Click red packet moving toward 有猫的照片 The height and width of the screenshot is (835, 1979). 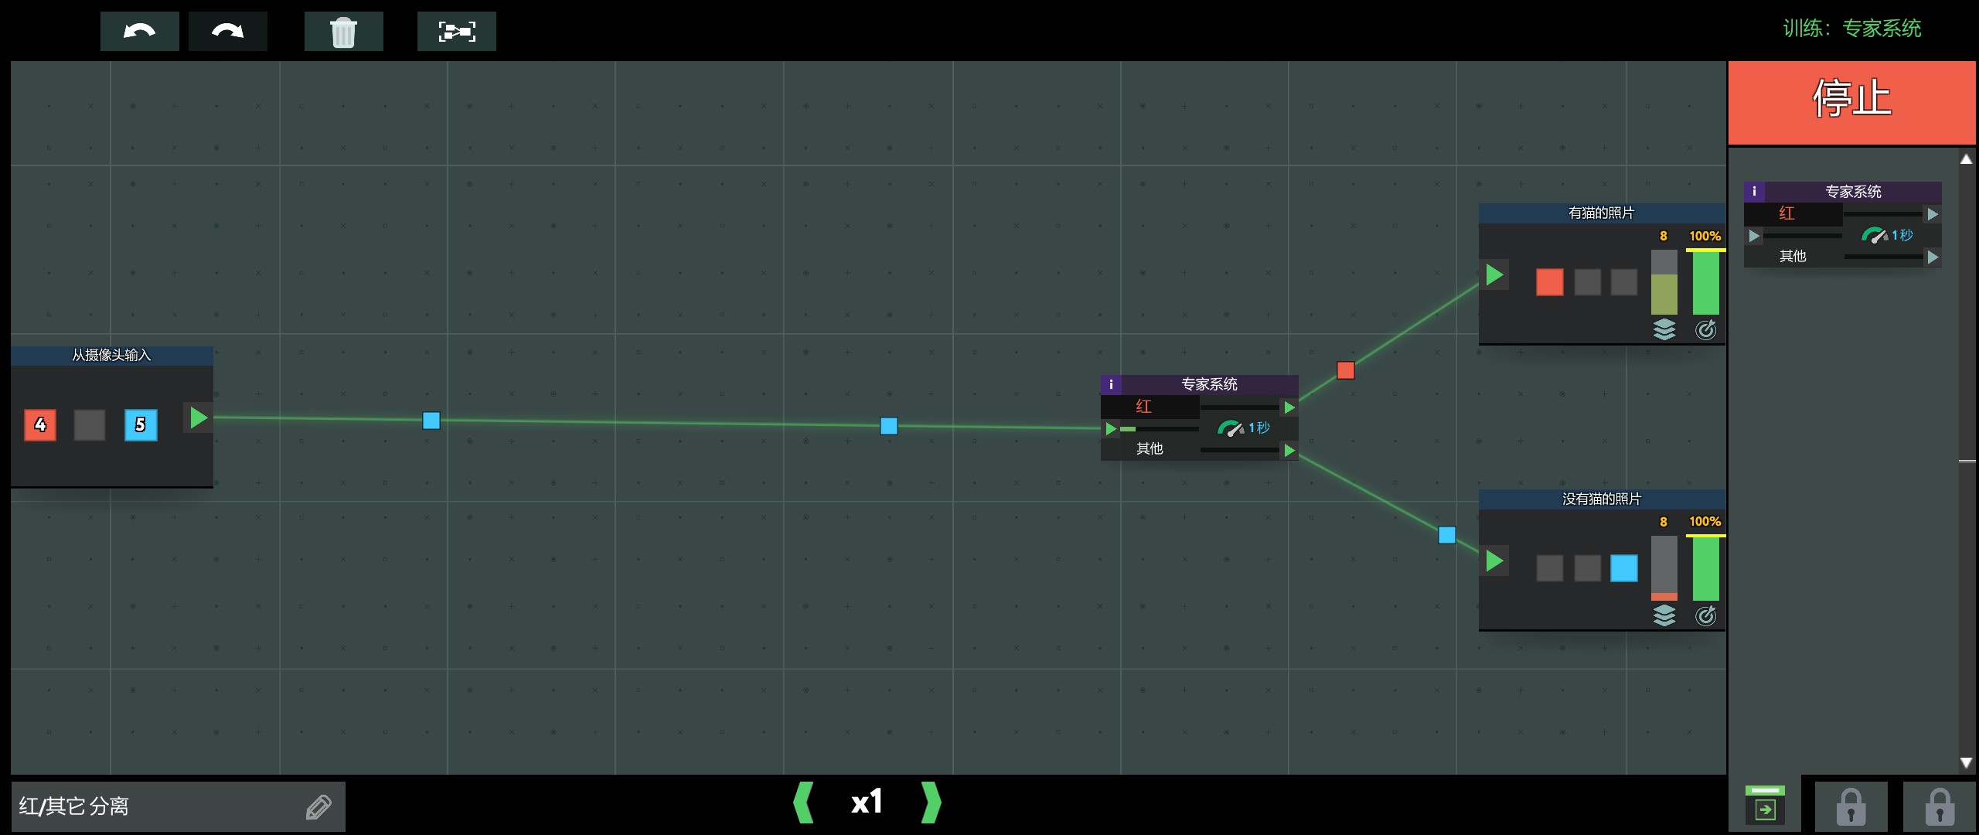click(1346, 370)
